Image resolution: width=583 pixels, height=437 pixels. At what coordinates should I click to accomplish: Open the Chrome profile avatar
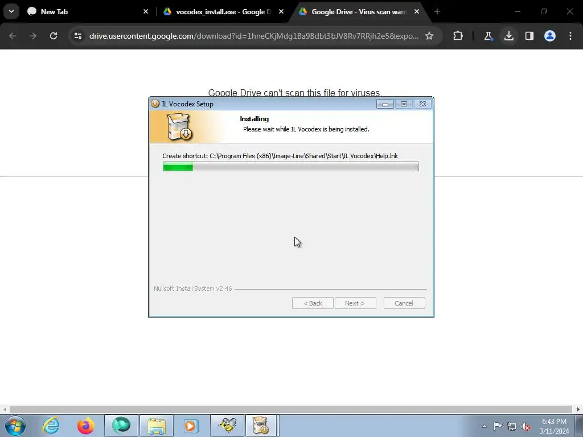point(550,36)
